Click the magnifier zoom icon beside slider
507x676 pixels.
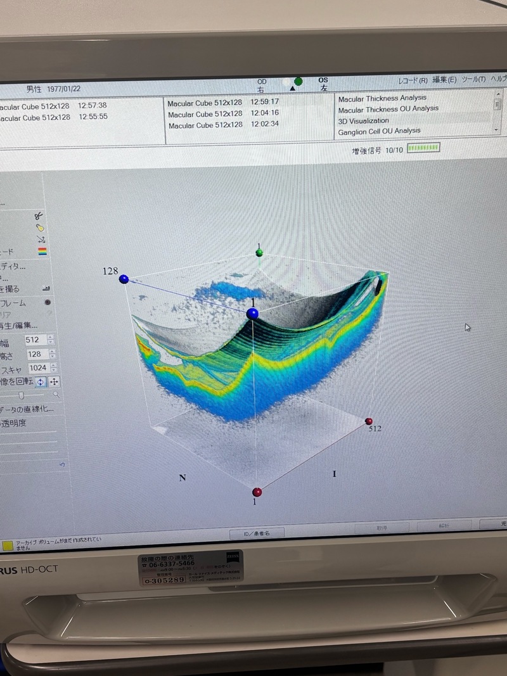click(56, 394)
